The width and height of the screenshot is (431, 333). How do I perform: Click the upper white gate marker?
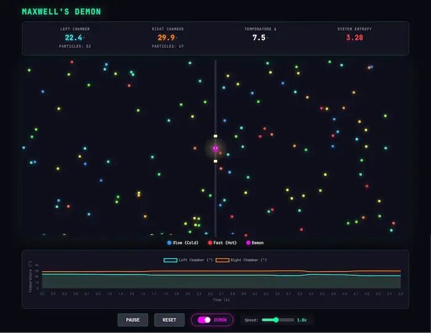(x=216, y=136)
